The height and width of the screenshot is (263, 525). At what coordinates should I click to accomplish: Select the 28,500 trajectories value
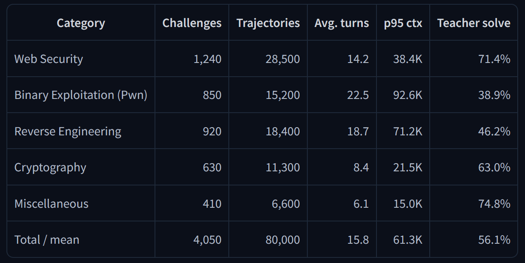point(283,59)
